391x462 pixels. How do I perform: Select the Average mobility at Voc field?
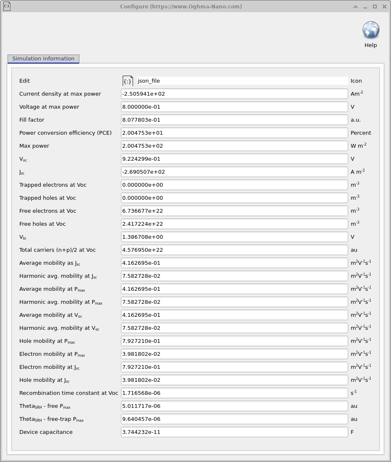point(234,315)
